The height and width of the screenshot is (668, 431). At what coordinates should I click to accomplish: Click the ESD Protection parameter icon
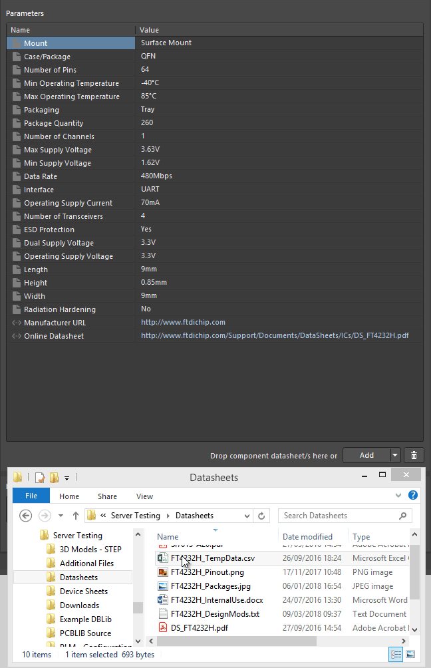[17, 230]
